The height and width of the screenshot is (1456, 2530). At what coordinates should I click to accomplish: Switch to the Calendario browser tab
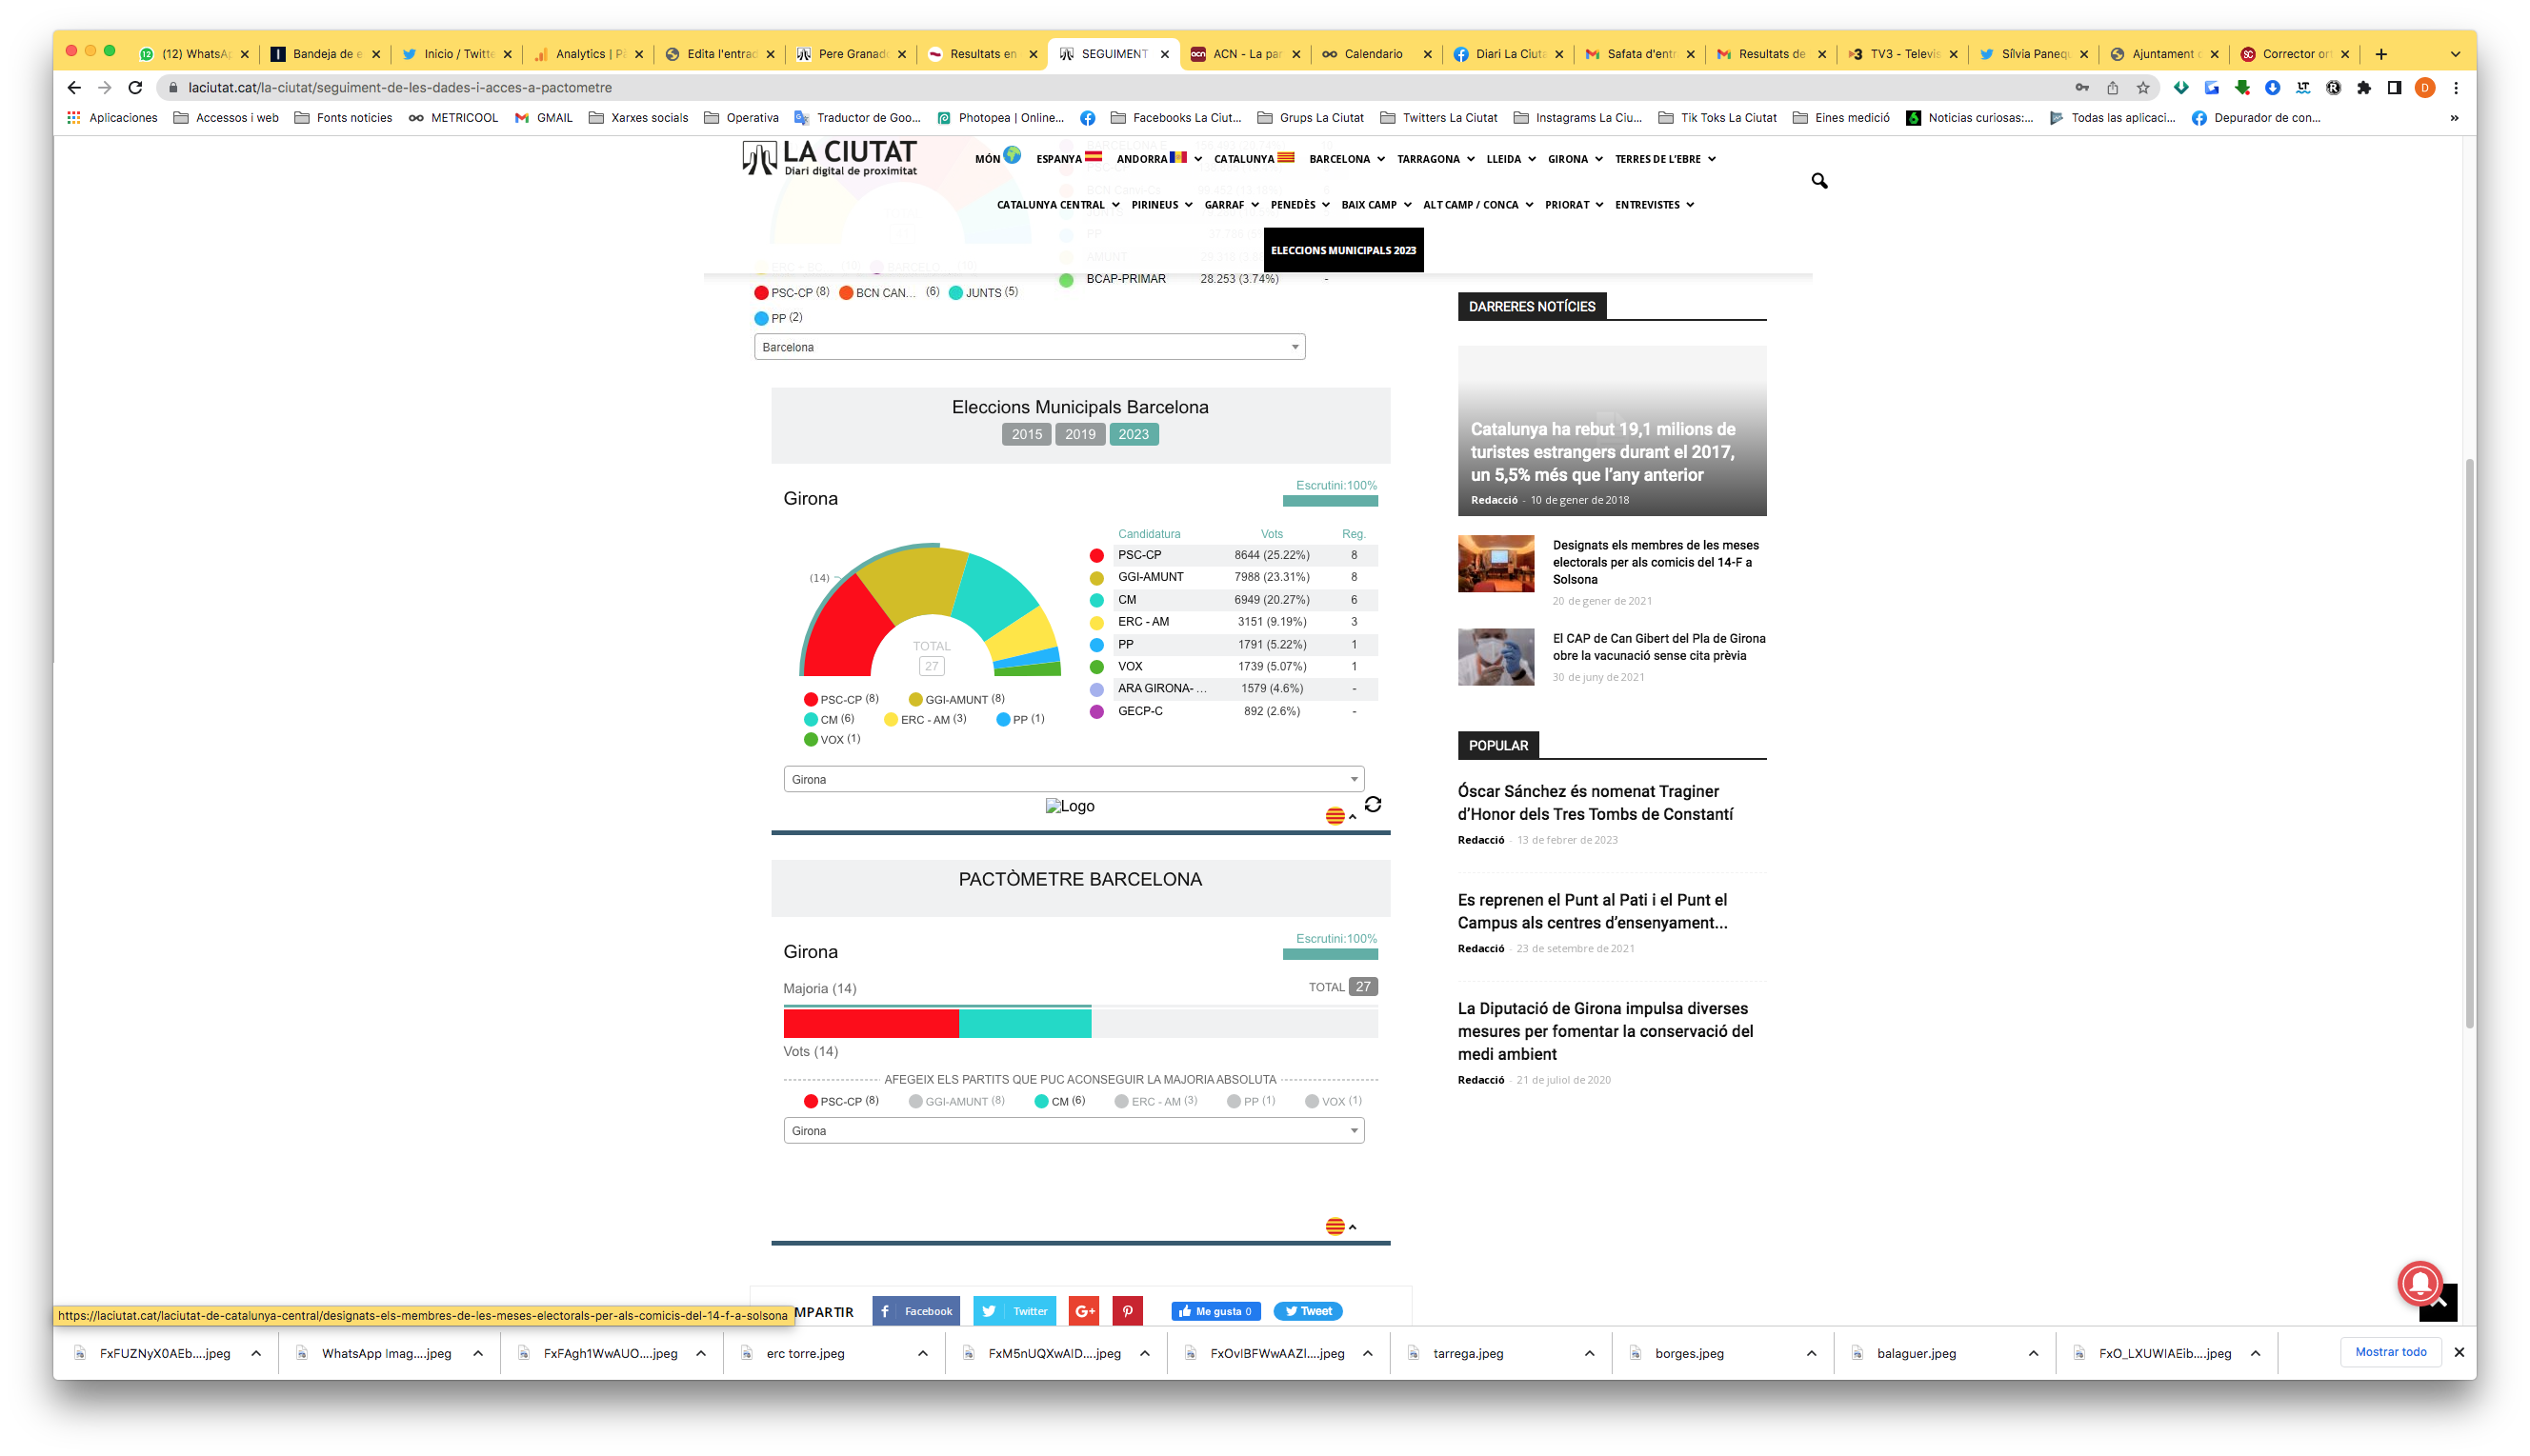point(1373,54)
